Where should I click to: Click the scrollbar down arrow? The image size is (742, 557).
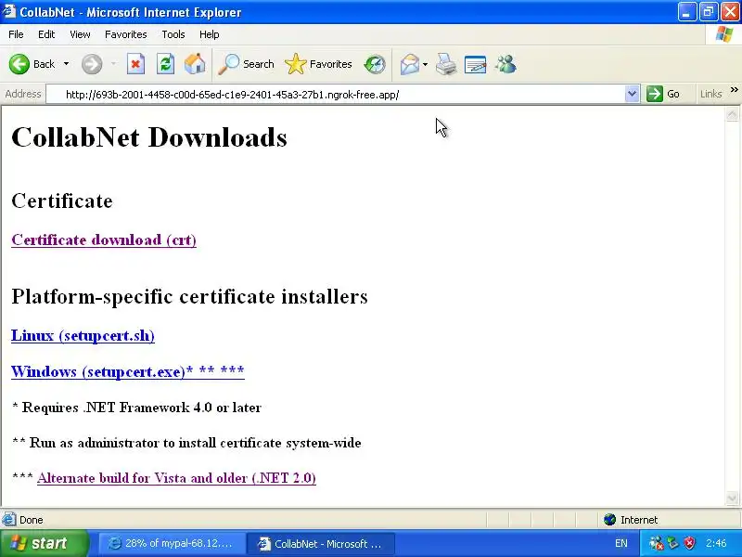732,498
